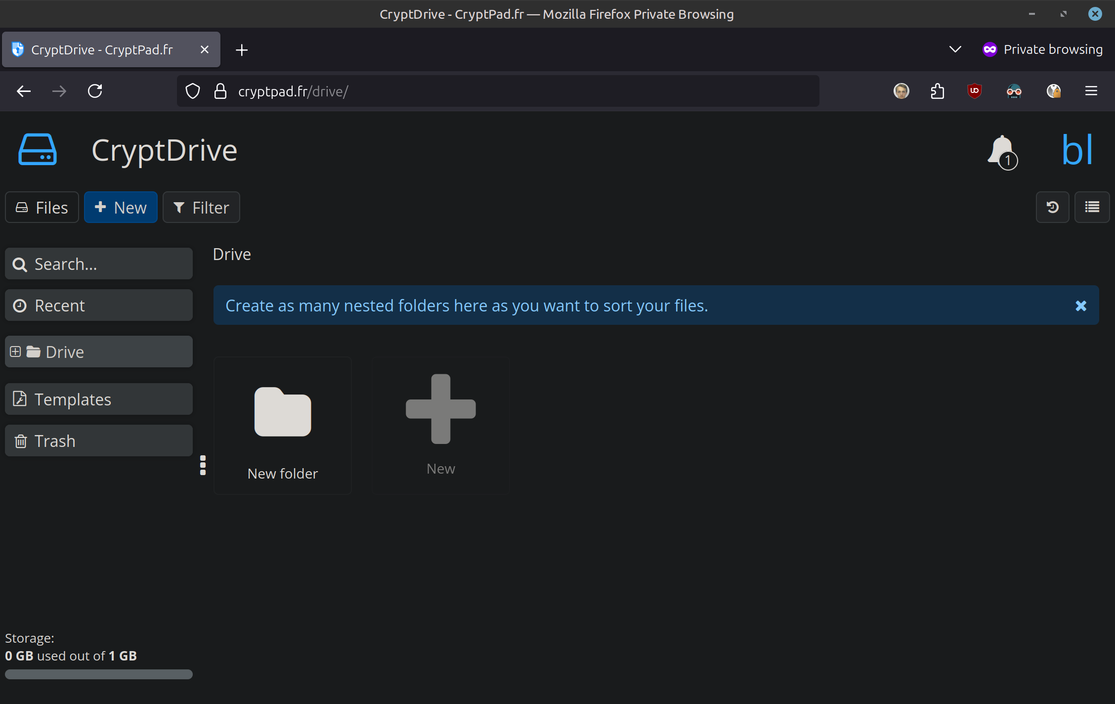Viewport: 1115px width, 704px height.
Task: Open the Templates sidebar section
Action: pos(99,399)
